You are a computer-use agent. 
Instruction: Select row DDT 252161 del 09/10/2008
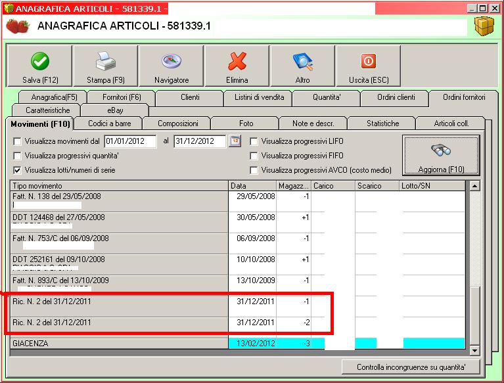coord(119,265)
